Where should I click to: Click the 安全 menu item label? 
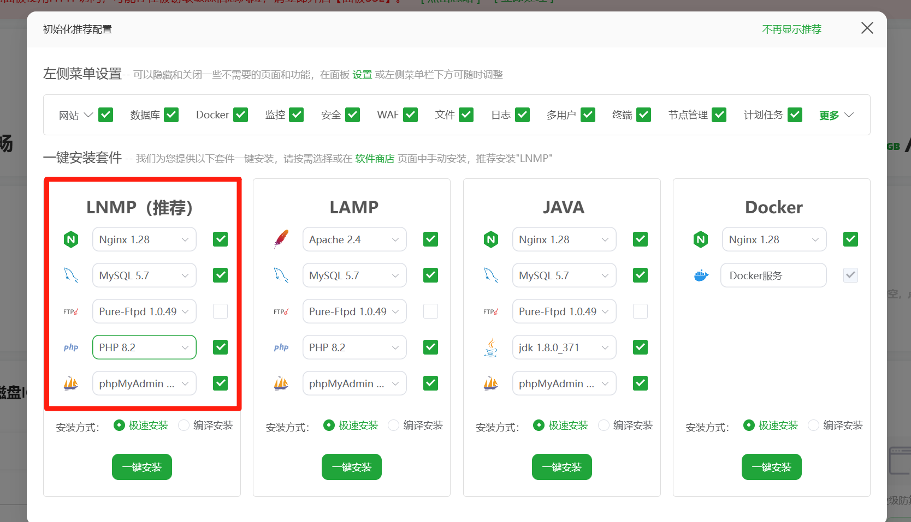click(x=331, y=115)
